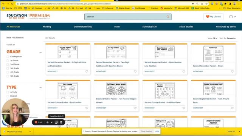Open the Math nav tab
The width and height of the screenshot is (242, 136).
(x=117, y=27)
